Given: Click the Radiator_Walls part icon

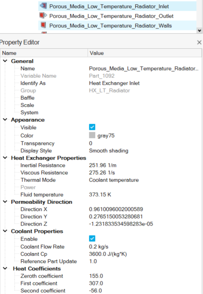Looking at the screenshot, I should click(x=43, y=25).
